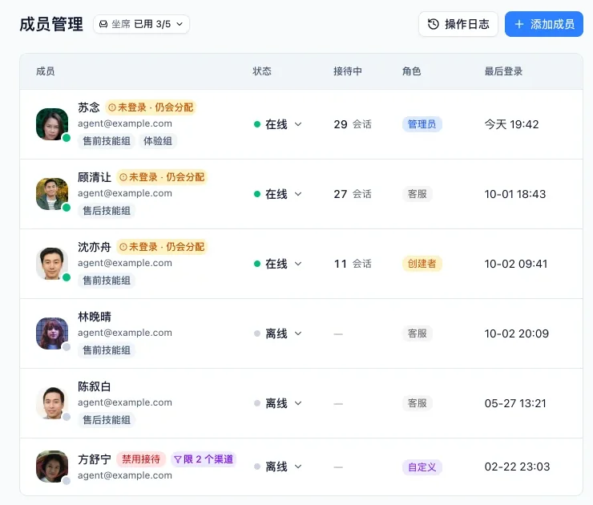Viewport: 593px width, 505px height.
Task: Click 陈叙白's 客服 role tag
Action: (x=418, y=403)
